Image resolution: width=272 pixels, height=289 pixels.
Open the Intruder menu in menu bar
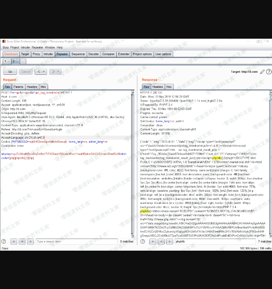[x=25, y=47]
